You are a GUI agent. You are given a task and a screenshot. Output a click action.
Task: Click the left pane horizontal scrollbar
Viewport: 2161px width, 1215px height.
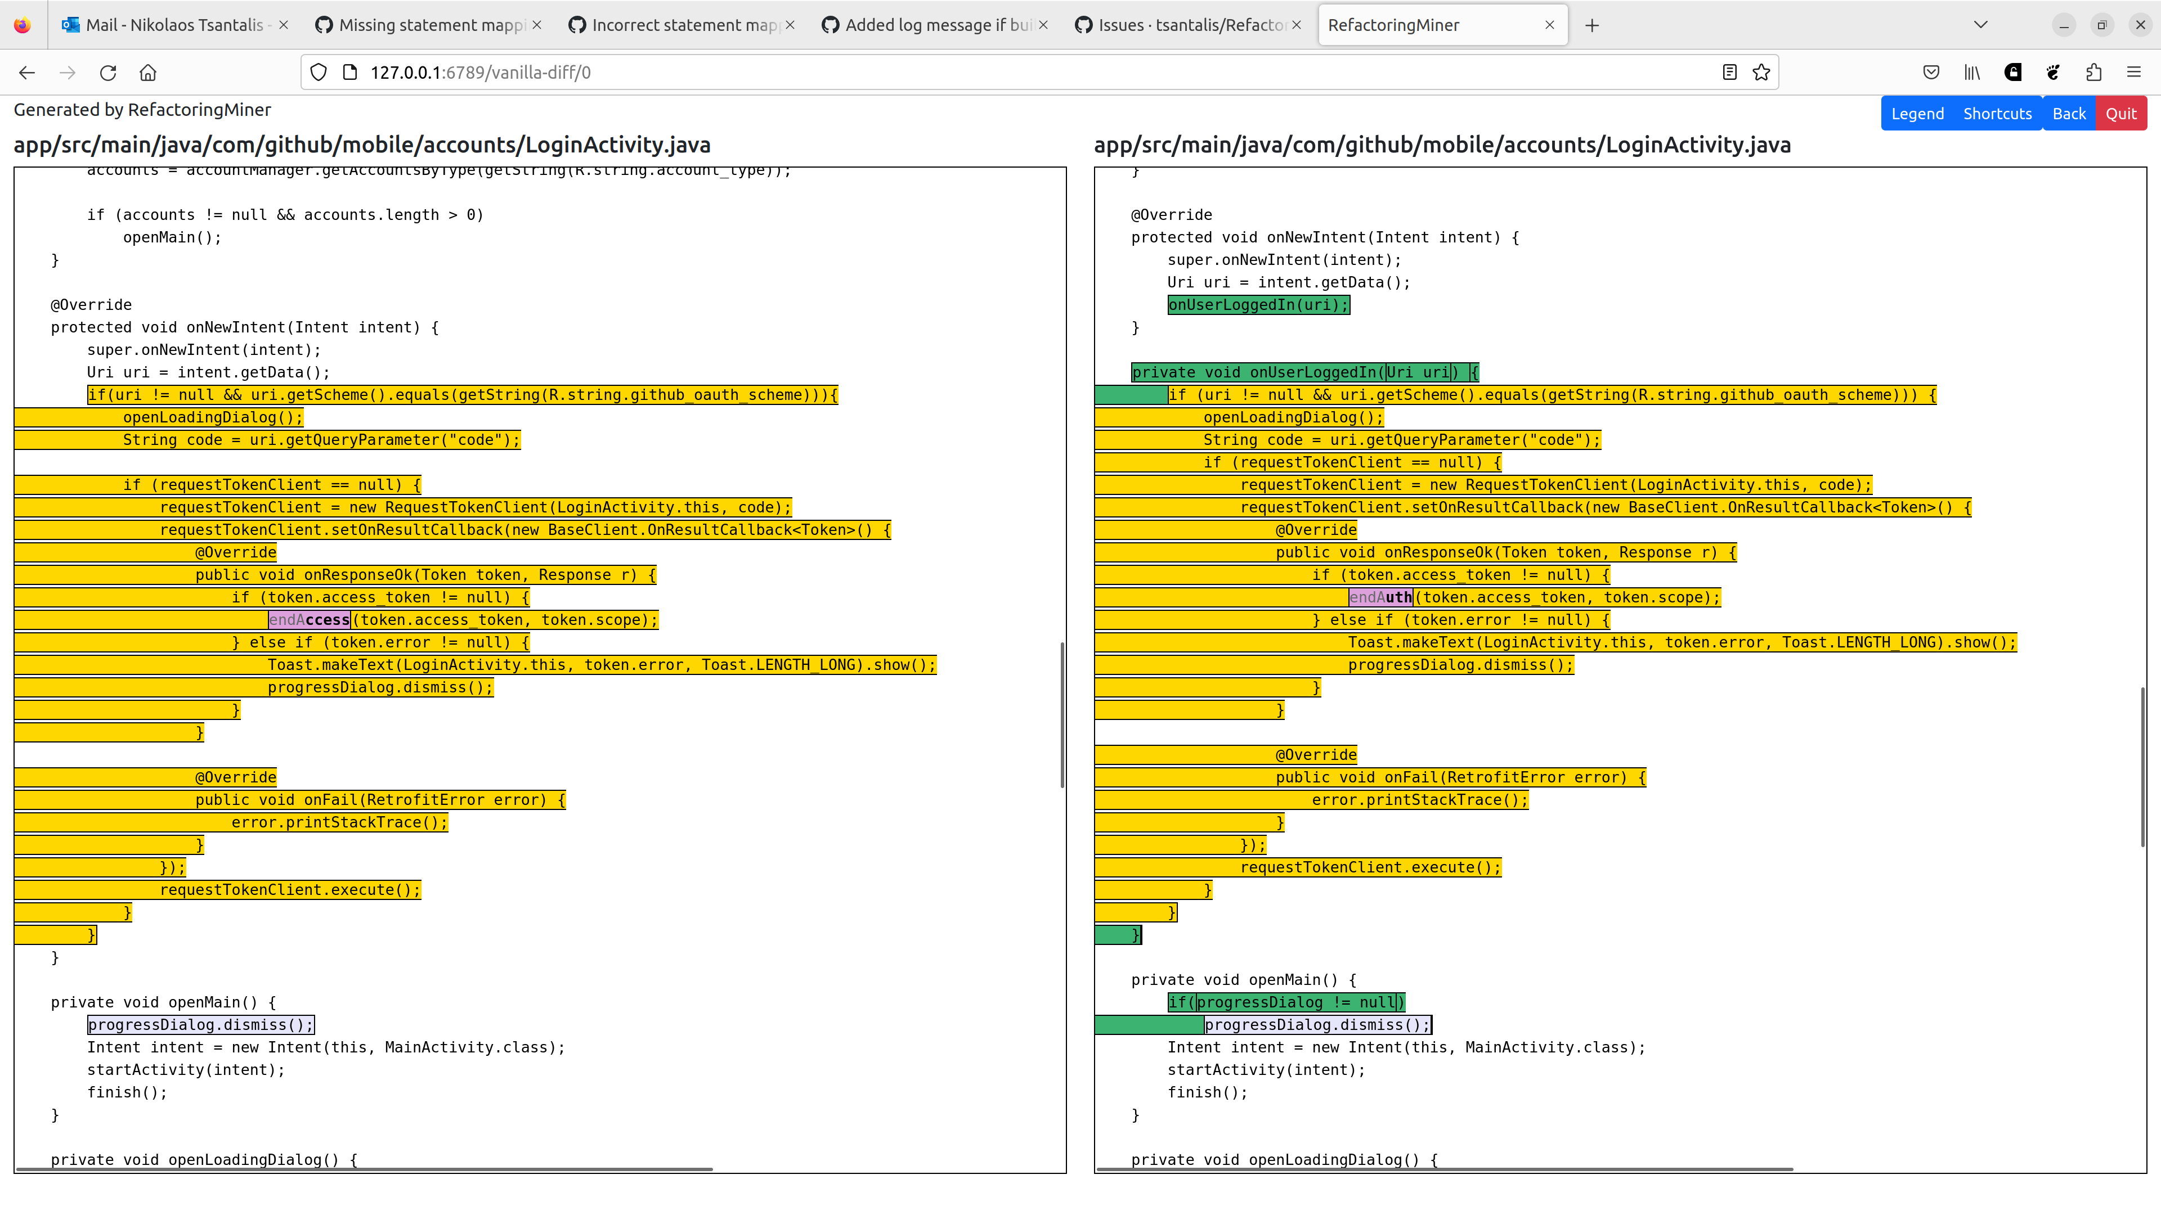(x=364, y=1169)
